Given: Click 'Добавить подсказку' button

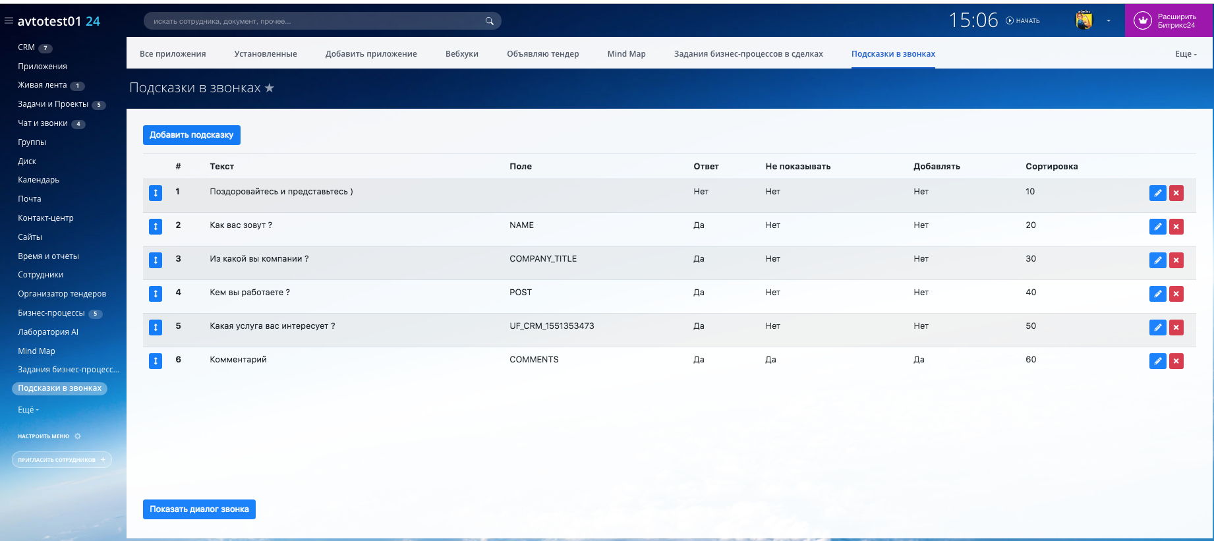Looking at the screenshot, I should point(191,135).
